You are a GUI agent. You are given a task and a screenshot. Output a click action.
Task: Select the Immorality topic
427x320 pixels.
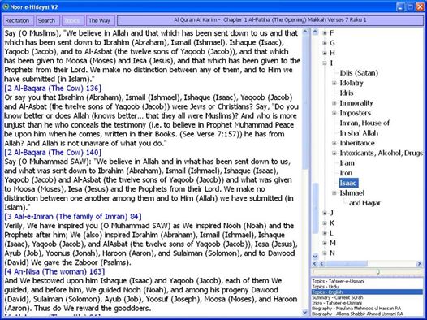356,103
